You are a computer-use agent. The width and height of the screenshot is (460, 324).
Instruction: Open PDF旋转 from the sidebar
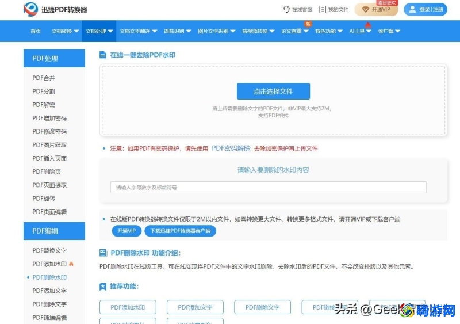44,199
